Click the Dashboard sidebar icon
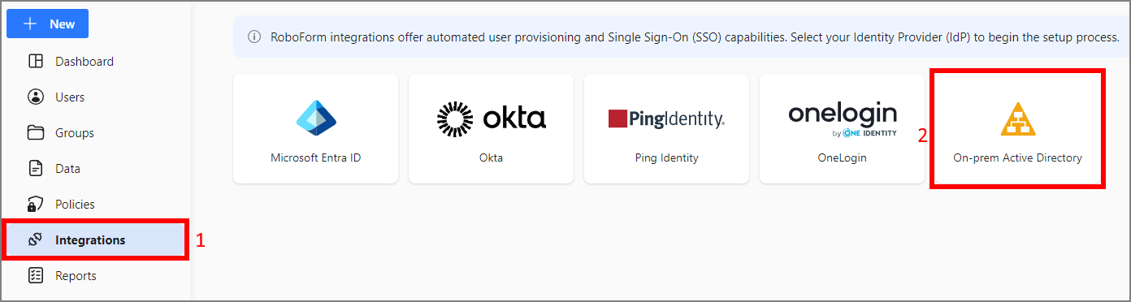This screenshot has height=302, width=1131. (x=36, y=61)
